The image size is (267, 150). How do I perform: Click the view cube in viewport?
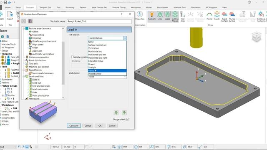point(257,37)
